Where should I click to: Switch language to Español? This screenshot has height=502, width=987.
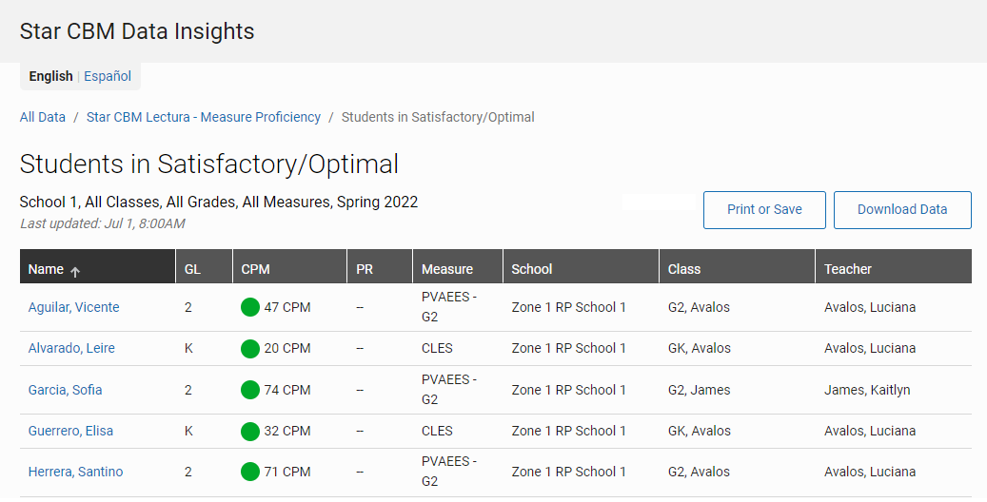click(x=108, y=76)
